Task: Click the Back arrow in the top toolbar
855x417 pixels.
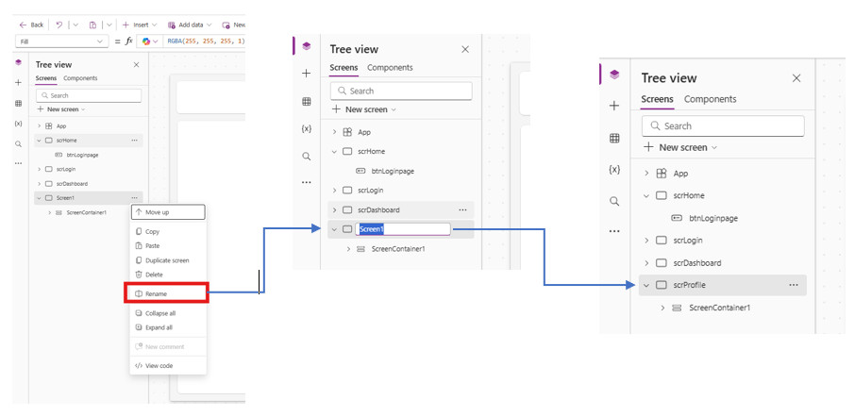Action: pyautogui.click(x=31, y=25)
